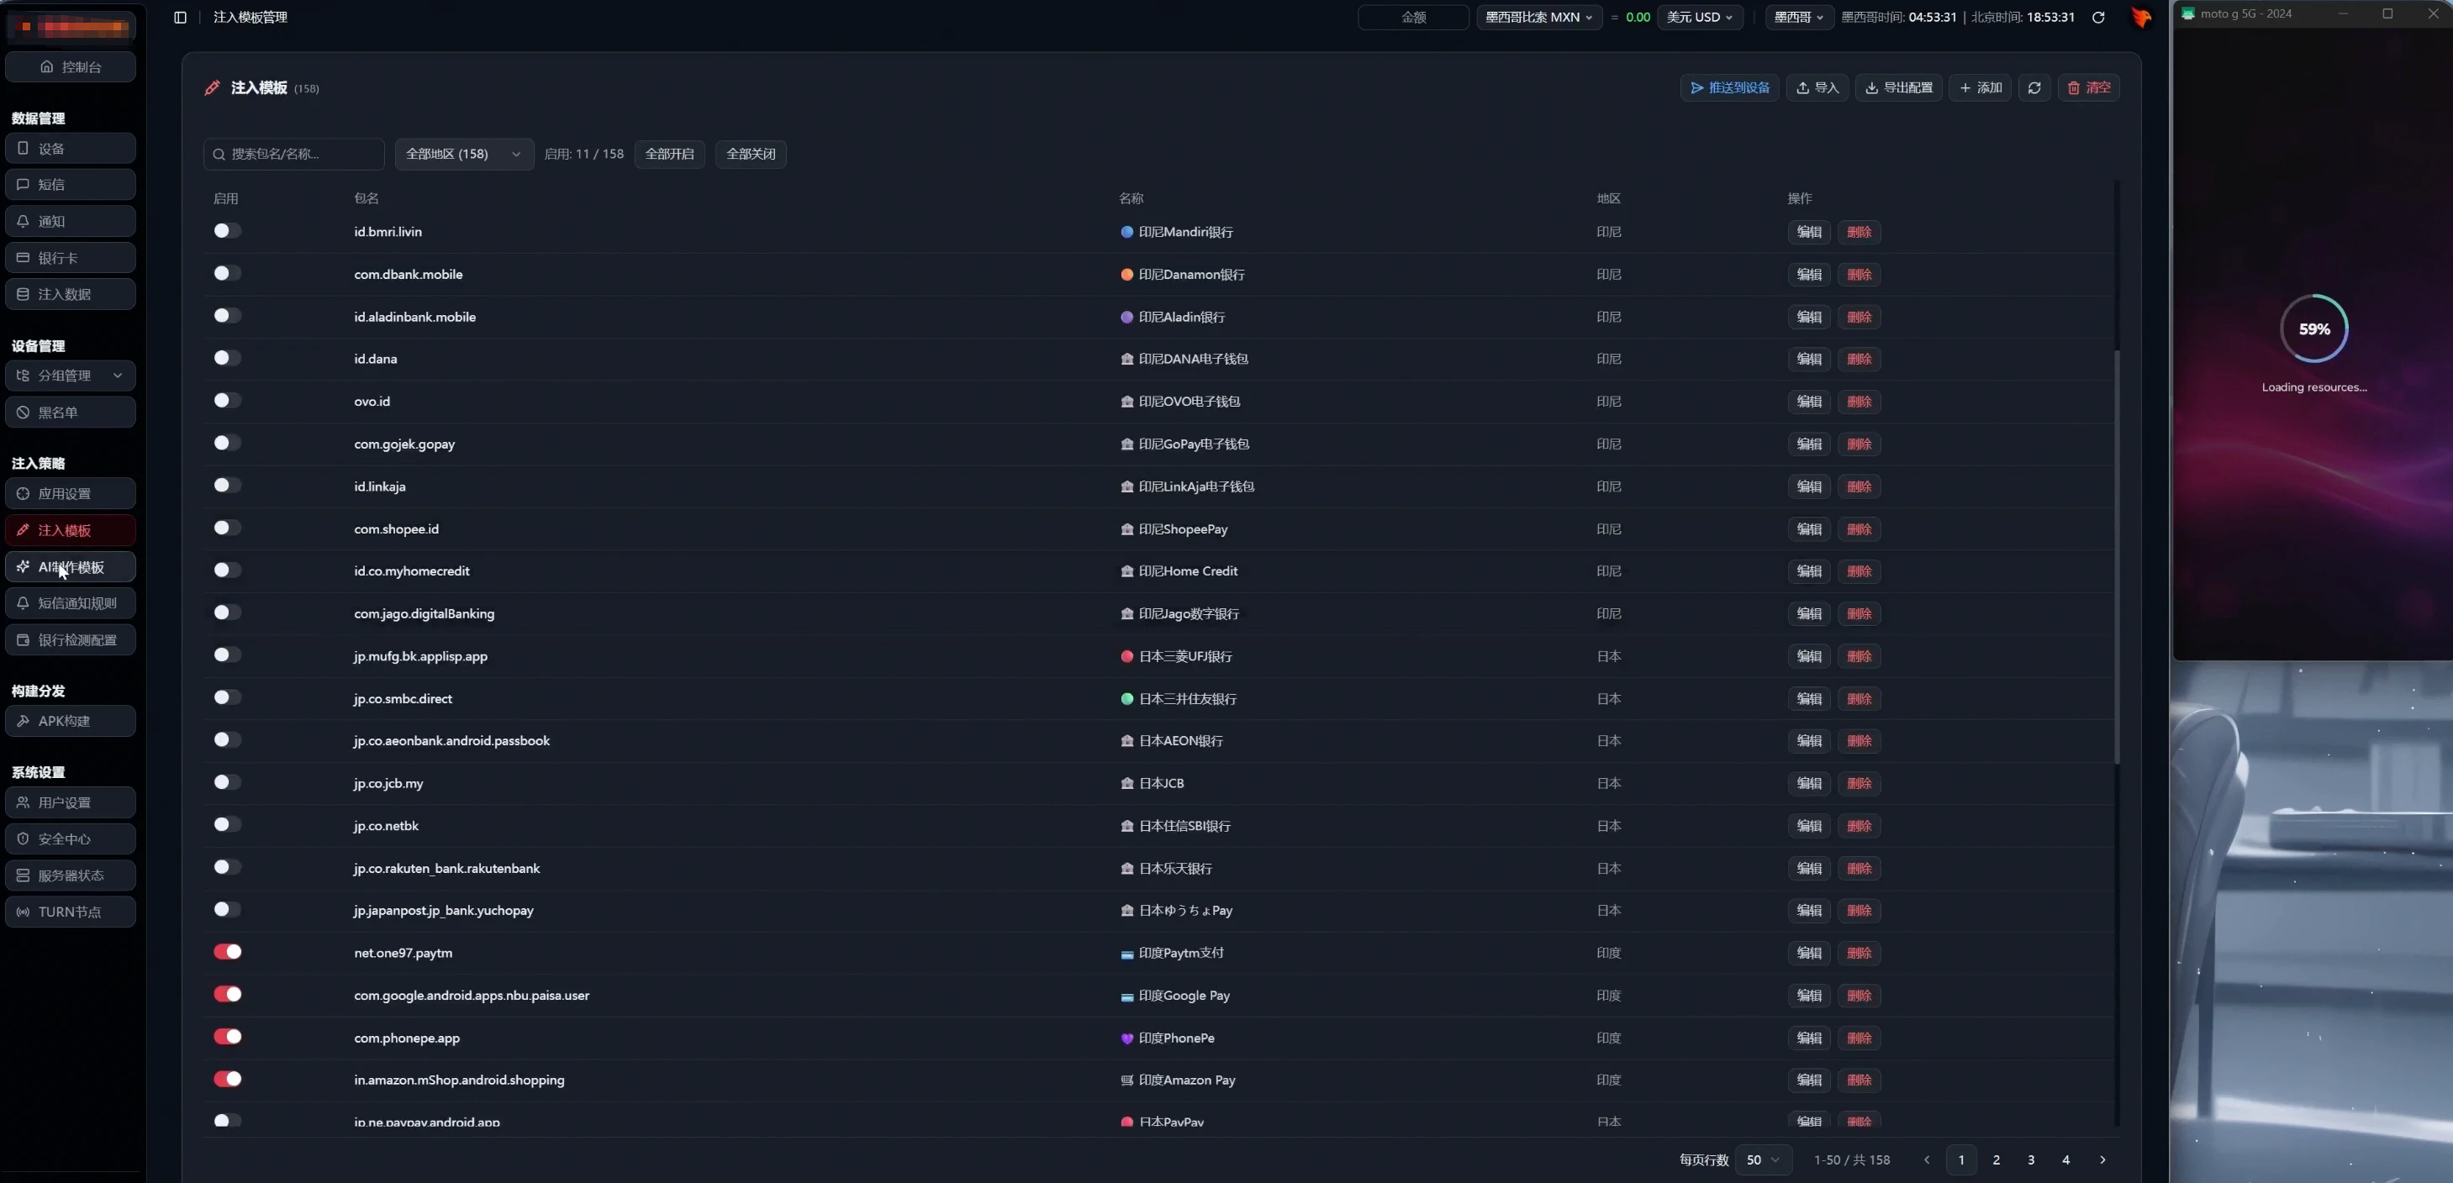
Task: Open the 墨西哥 country dropdown
Action: (1799, 17)
